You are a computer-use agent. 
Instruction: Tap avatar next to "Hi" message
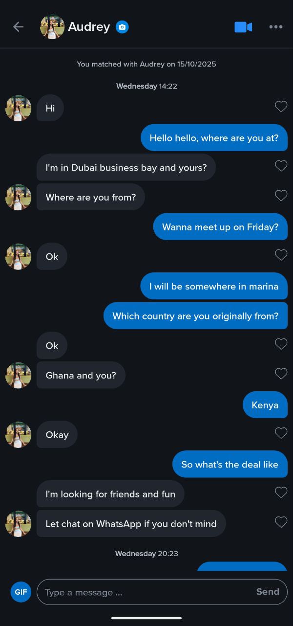(x=19, y=108)
